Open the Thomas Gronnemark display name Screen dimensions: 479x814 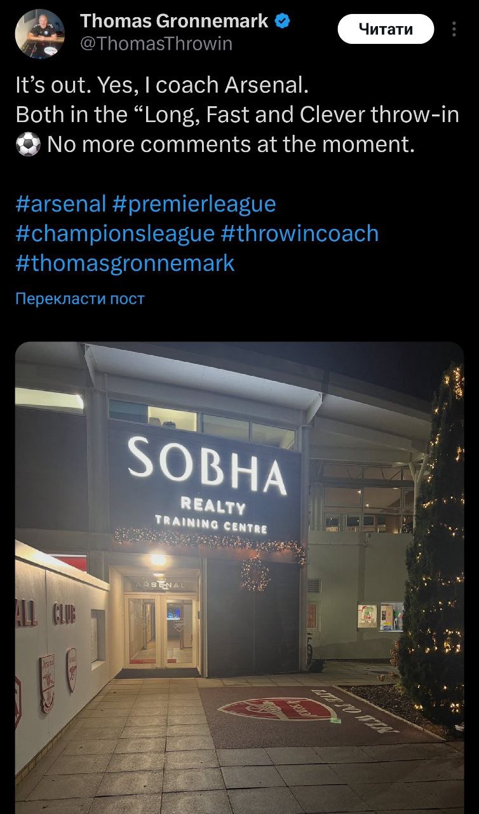click(175, 22)
